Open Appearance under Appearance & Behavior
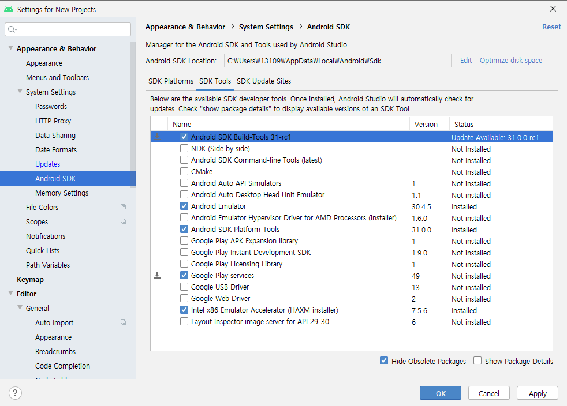 (44, 63)
